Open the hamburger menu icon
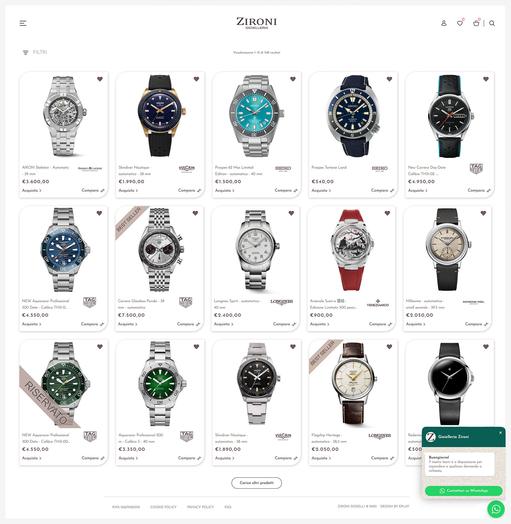511x524 pixels. click(23, 23)
